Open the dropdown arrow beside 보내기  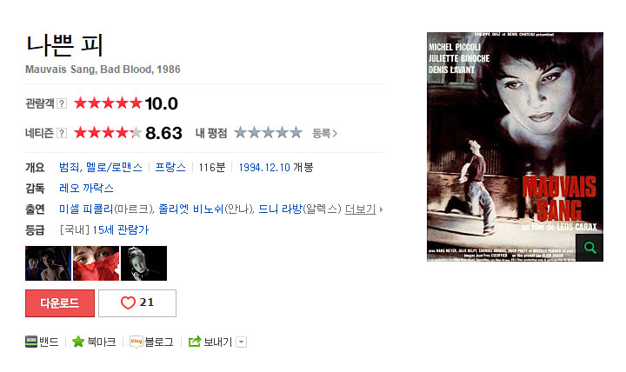[x=241, y=342]
